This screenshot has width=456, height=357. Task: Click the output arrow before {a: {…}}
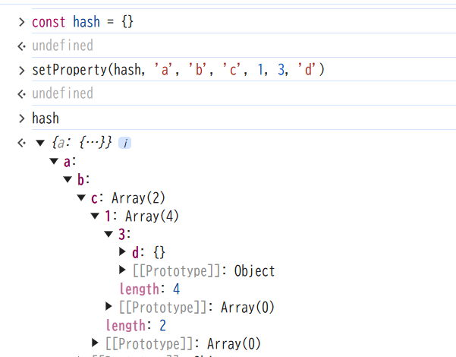click(x=21, y=143)
